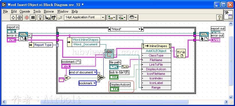Click the Abort Execution stop button

[x=27, y=18]
